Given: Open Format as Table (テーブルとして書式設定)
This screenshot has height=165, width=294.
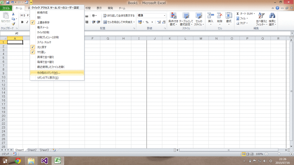Looking at the screenshot, I should click(186, 19).
